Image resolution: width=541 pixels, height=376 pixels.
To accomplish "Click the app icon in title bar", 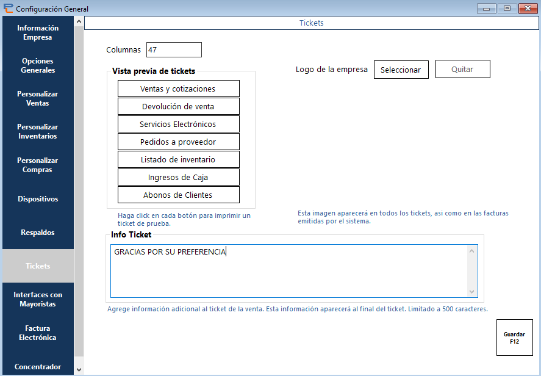I will [x=9, y=9].
